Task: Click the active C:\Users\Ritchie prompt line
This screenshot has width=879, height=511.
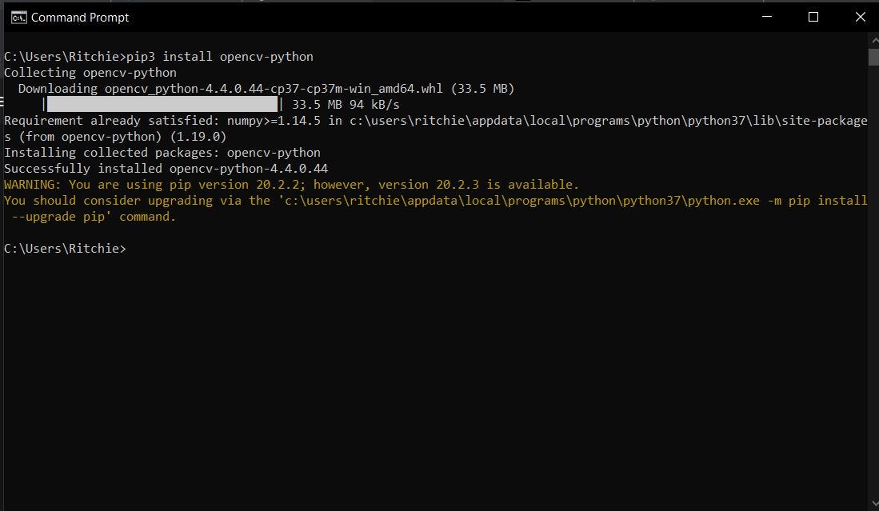Action: (x=64, y=248)
